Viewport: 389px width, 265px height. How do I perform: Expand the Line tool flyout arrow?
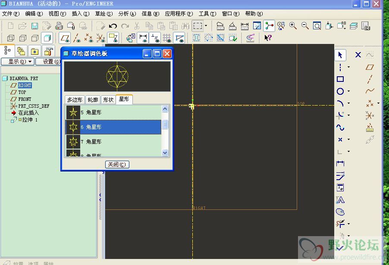coord(349,67)
